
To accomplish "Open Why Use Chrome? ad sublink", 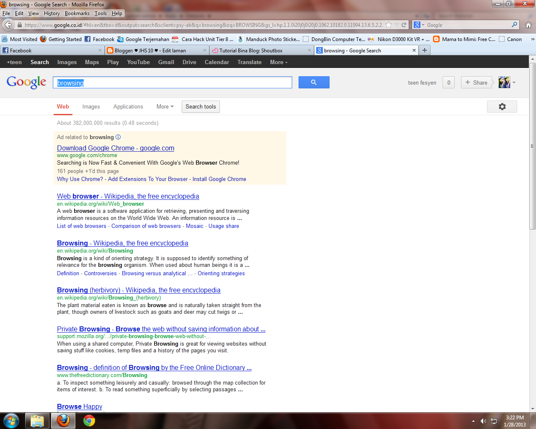I will point(80,179).
